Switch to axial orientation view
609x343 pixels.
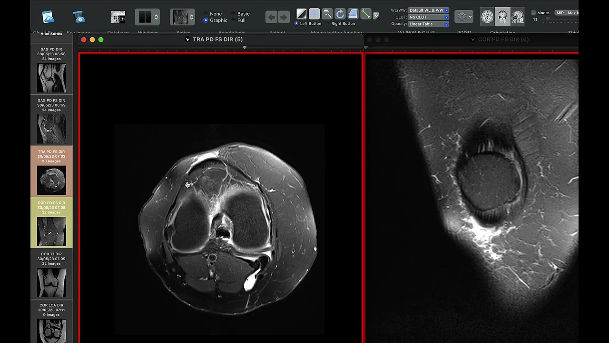[487, 17]
